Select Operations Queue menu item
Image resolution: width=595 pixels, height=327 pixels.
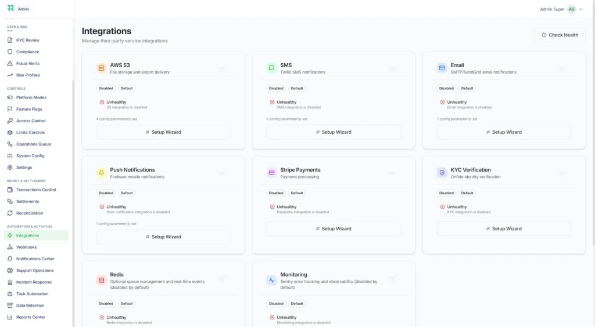(37, 144)
